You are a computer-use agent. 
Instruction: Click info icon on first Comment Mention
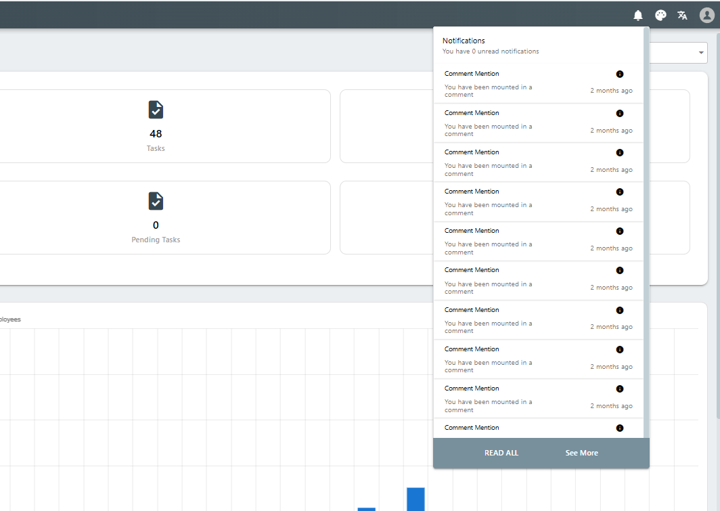619,74
